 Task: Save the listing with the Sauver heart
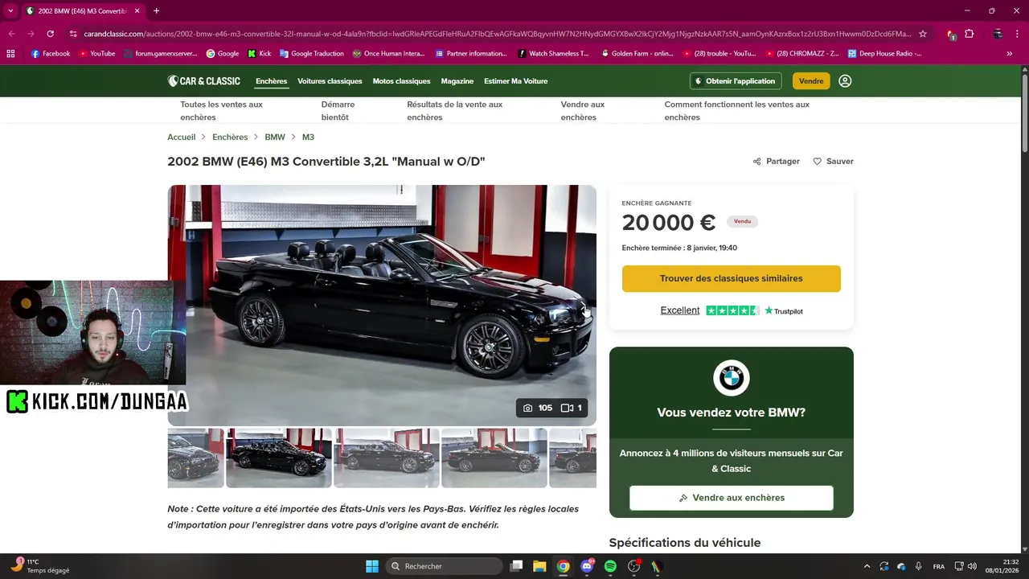pos(833,162)
